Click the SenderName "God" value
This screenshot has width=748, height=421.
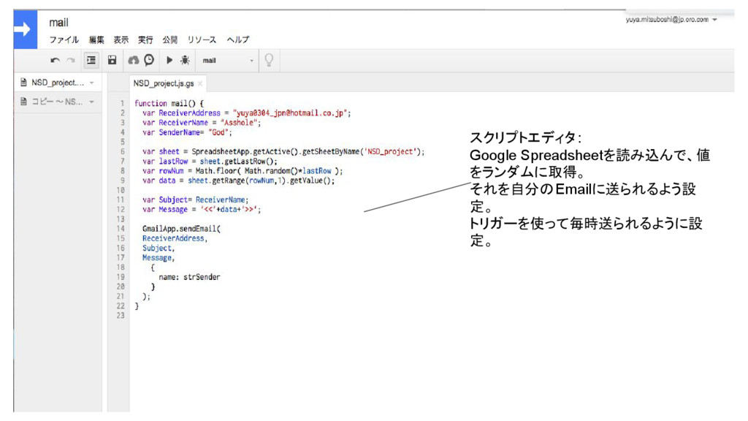pyautogui.click(x=219, y=132)
